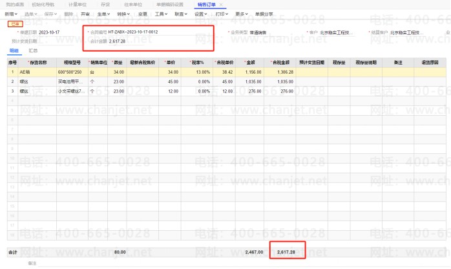Switch to the 明细 tab
The image size is (451, 269).
tap(14, 50)
